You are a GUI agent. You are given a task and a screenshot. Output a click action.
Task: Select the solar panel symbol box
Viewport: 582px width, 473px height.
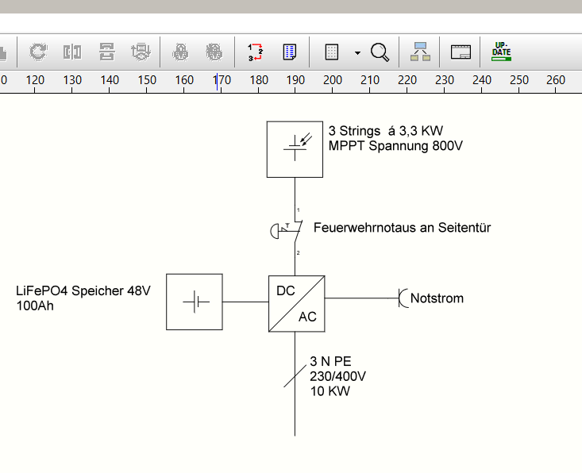pyautogui.click(x=295, y=149)
